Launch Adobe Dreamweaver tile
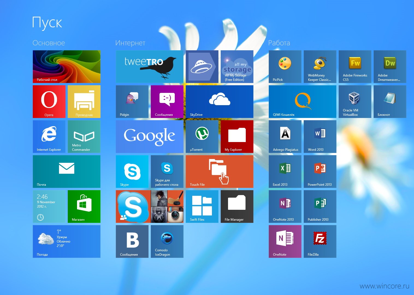 (x=390, y=67)
